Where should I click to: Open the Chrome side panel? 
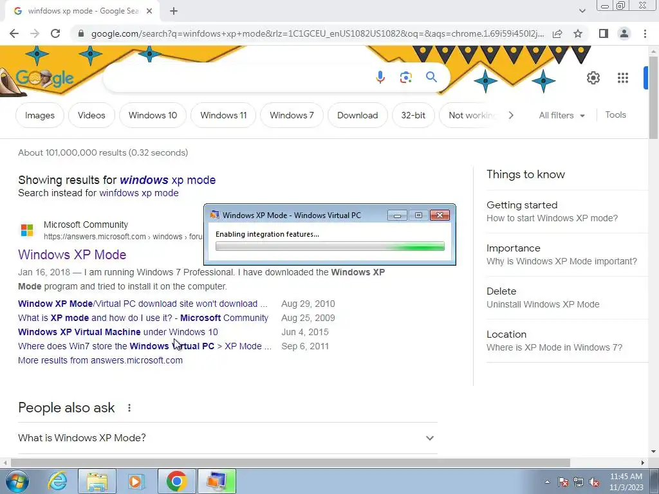[x=604, y=33]
